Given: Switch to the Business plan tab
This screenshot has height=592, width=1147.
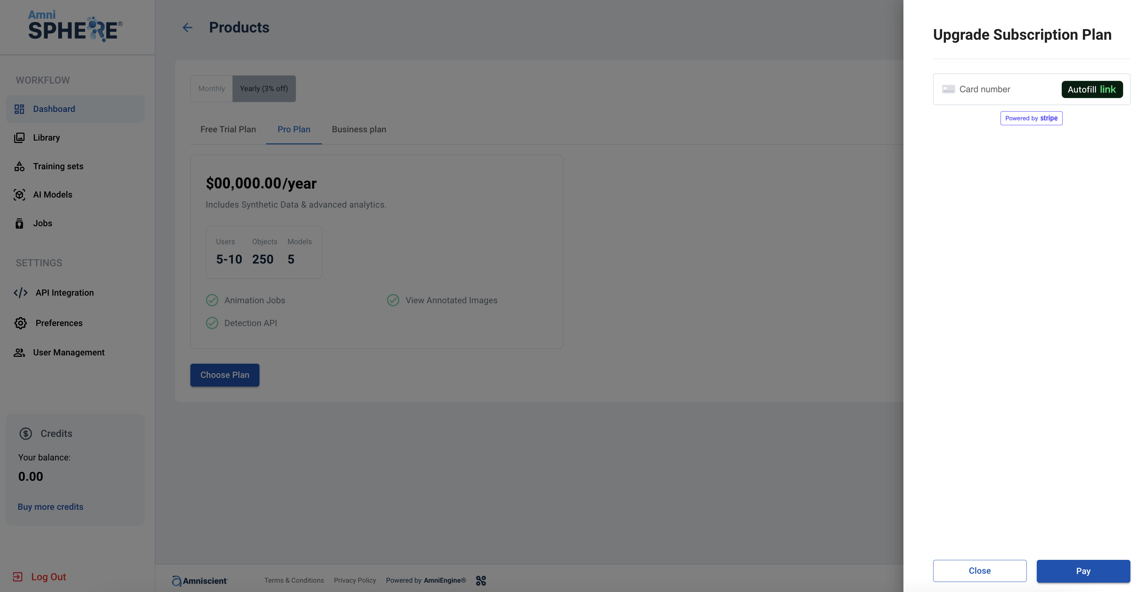Looking at the screenshot, I should click(x=359, y=130).
